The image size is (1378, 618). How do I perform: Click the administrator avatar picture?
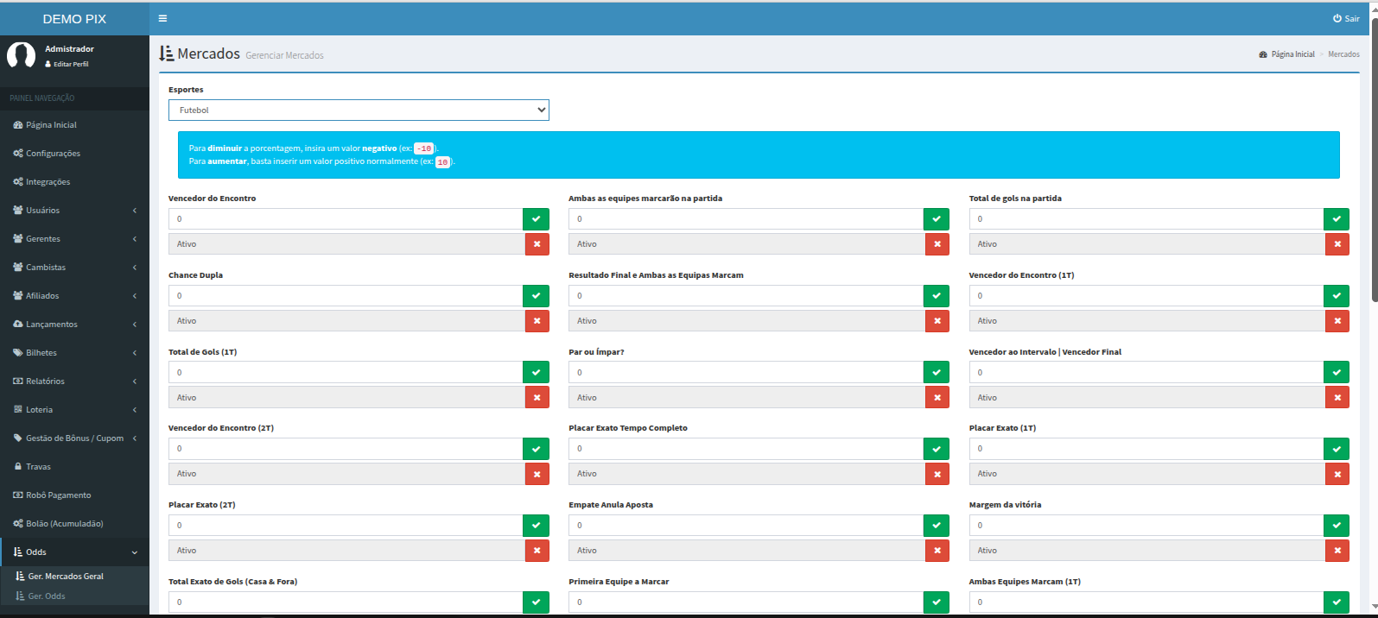tap(21, 55)
